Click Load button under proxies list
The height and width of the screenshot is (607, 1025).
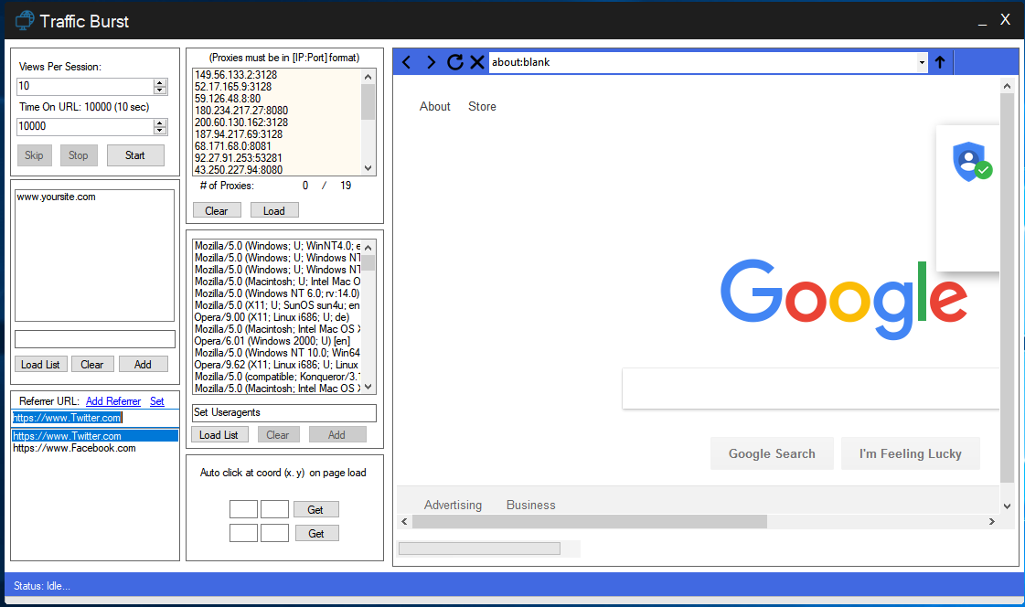274,210
